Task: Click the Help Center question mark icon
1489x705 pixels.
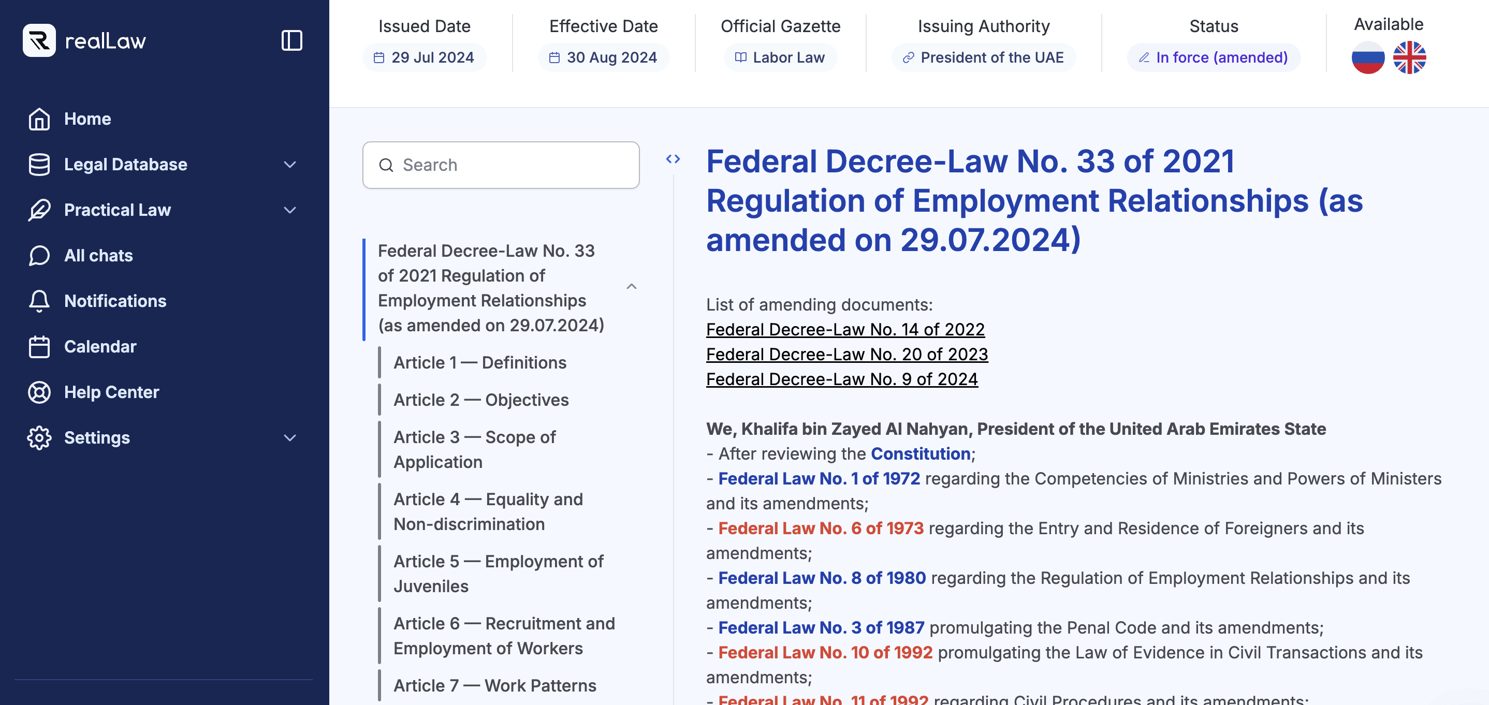Action: 39,392
